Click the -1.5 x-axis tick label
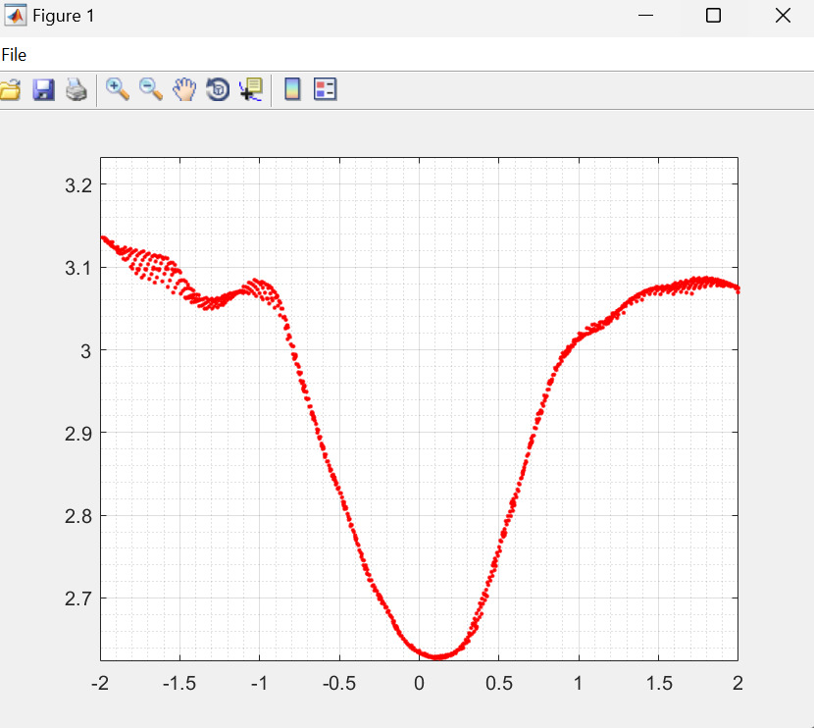The height and width of the screenshot is (728, 814). click(x=178, y=683)
